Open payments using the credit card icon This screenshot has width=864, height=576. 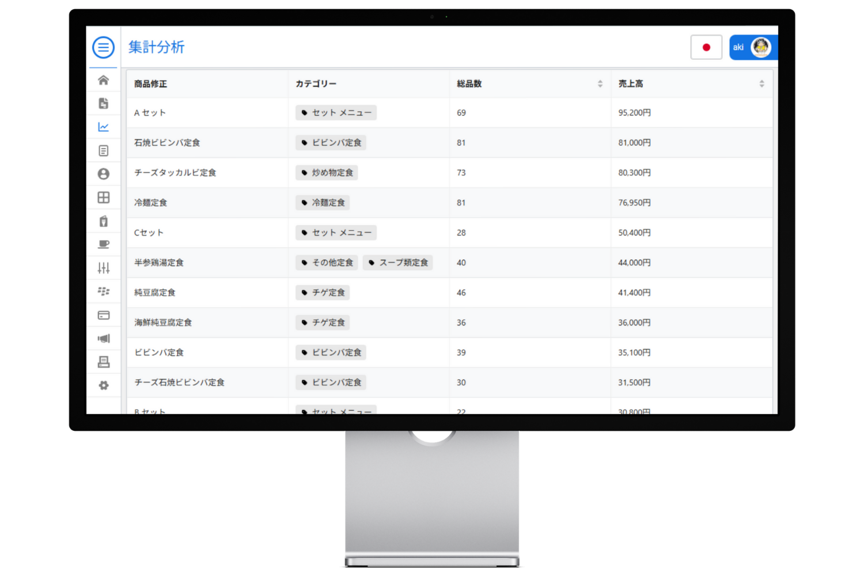[104, 315]
